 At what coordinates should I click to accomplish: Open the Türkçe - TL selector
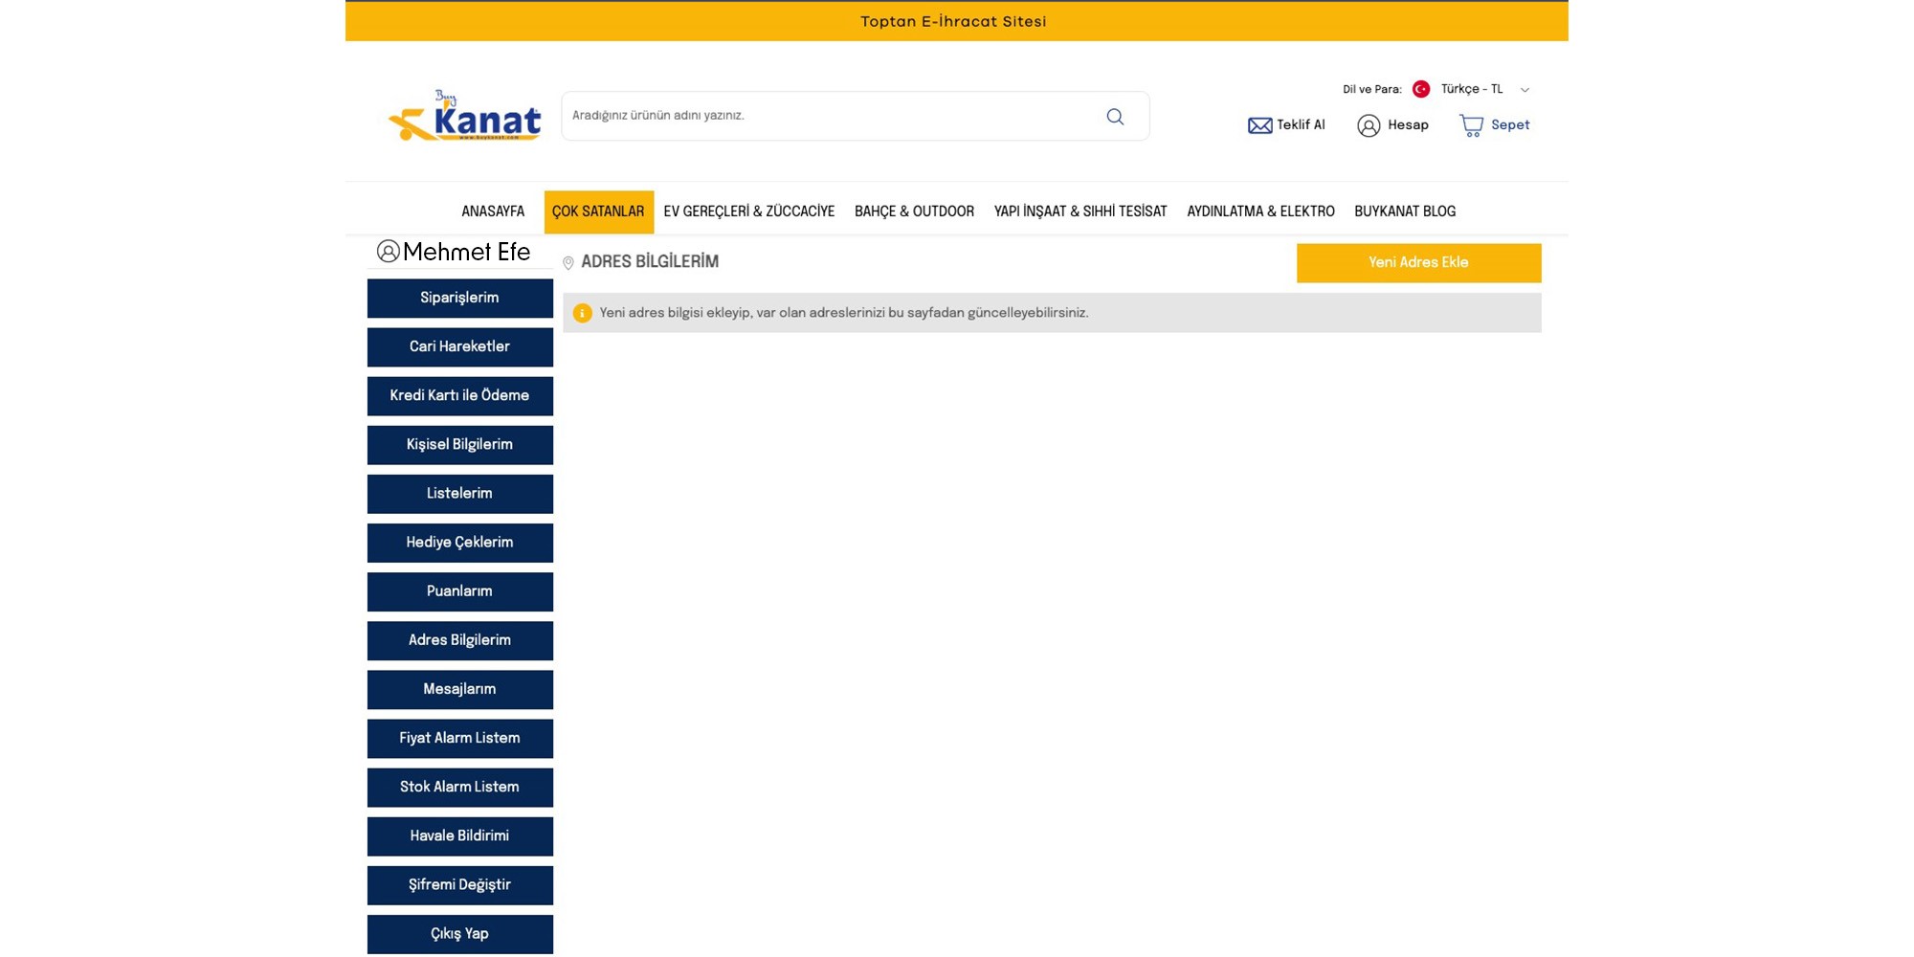tap(1472, 89)
